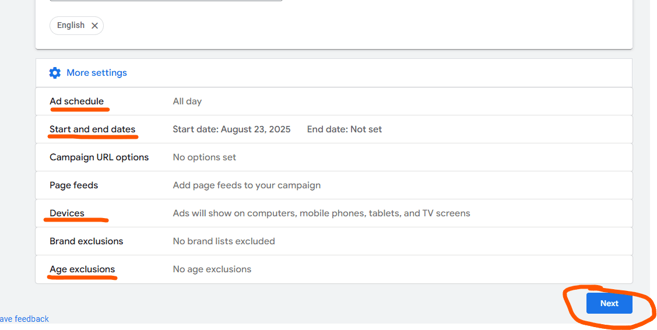The width and height of the screenshot is (657, 330).
Task: Expand Campaign URL options row
Action: coord(99,157)
